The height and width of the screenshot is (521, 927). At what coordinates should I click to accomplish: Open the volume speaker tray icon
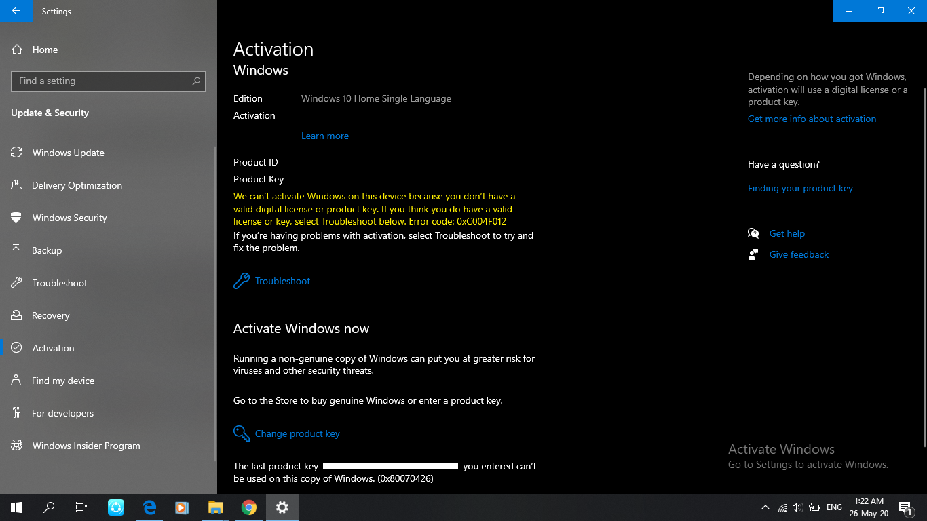(x=797, y=507)
